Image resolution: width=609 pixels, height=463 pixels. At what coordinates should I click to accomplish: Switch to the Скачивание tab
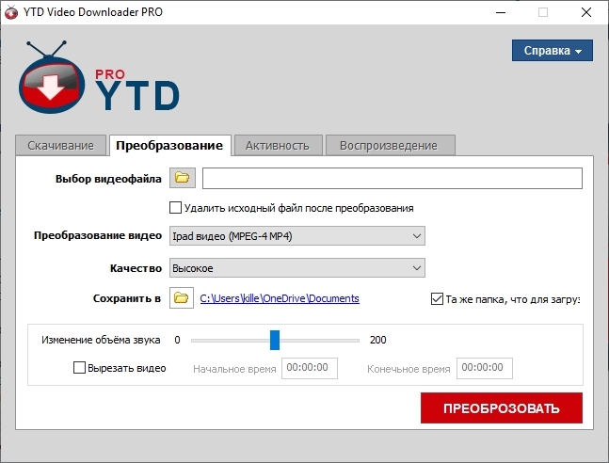60,145
